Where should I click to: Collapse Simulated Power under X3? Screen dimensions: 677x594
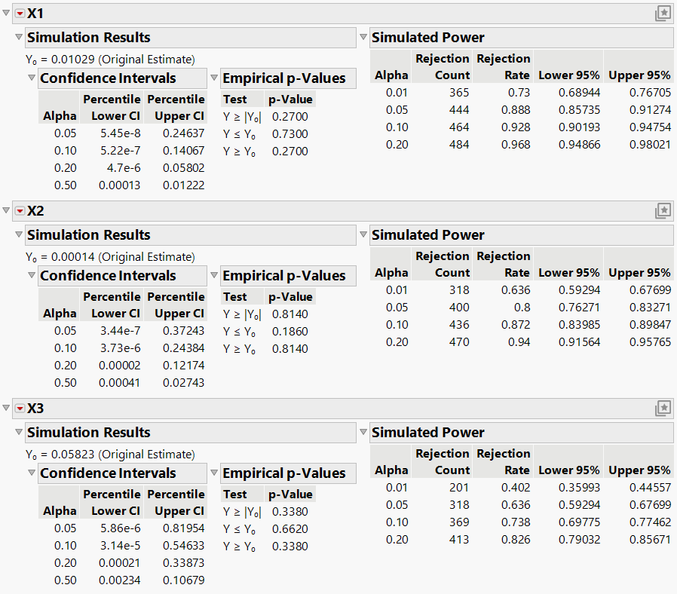tap(363, 432)
